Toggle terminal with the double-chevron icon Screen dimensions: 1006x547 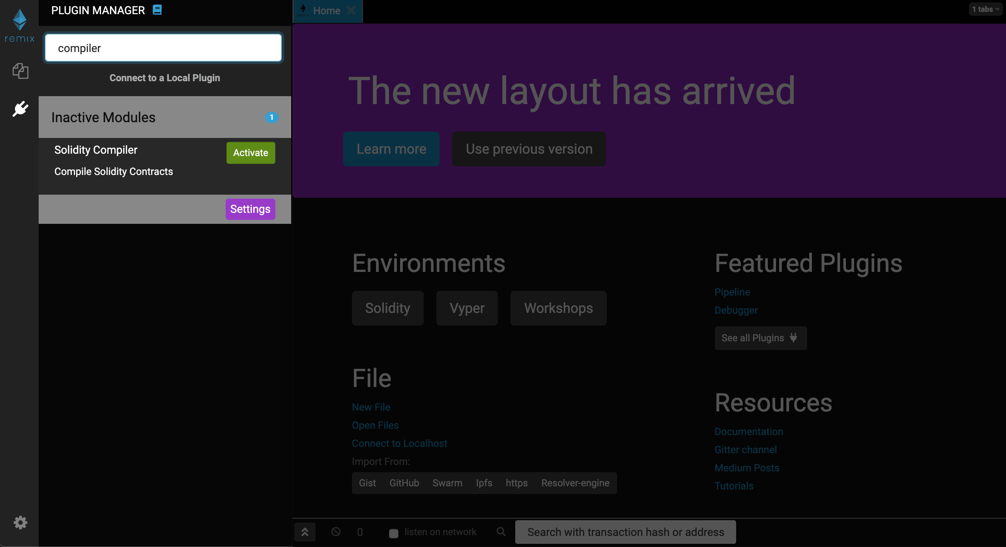click(x=305, y=532)
